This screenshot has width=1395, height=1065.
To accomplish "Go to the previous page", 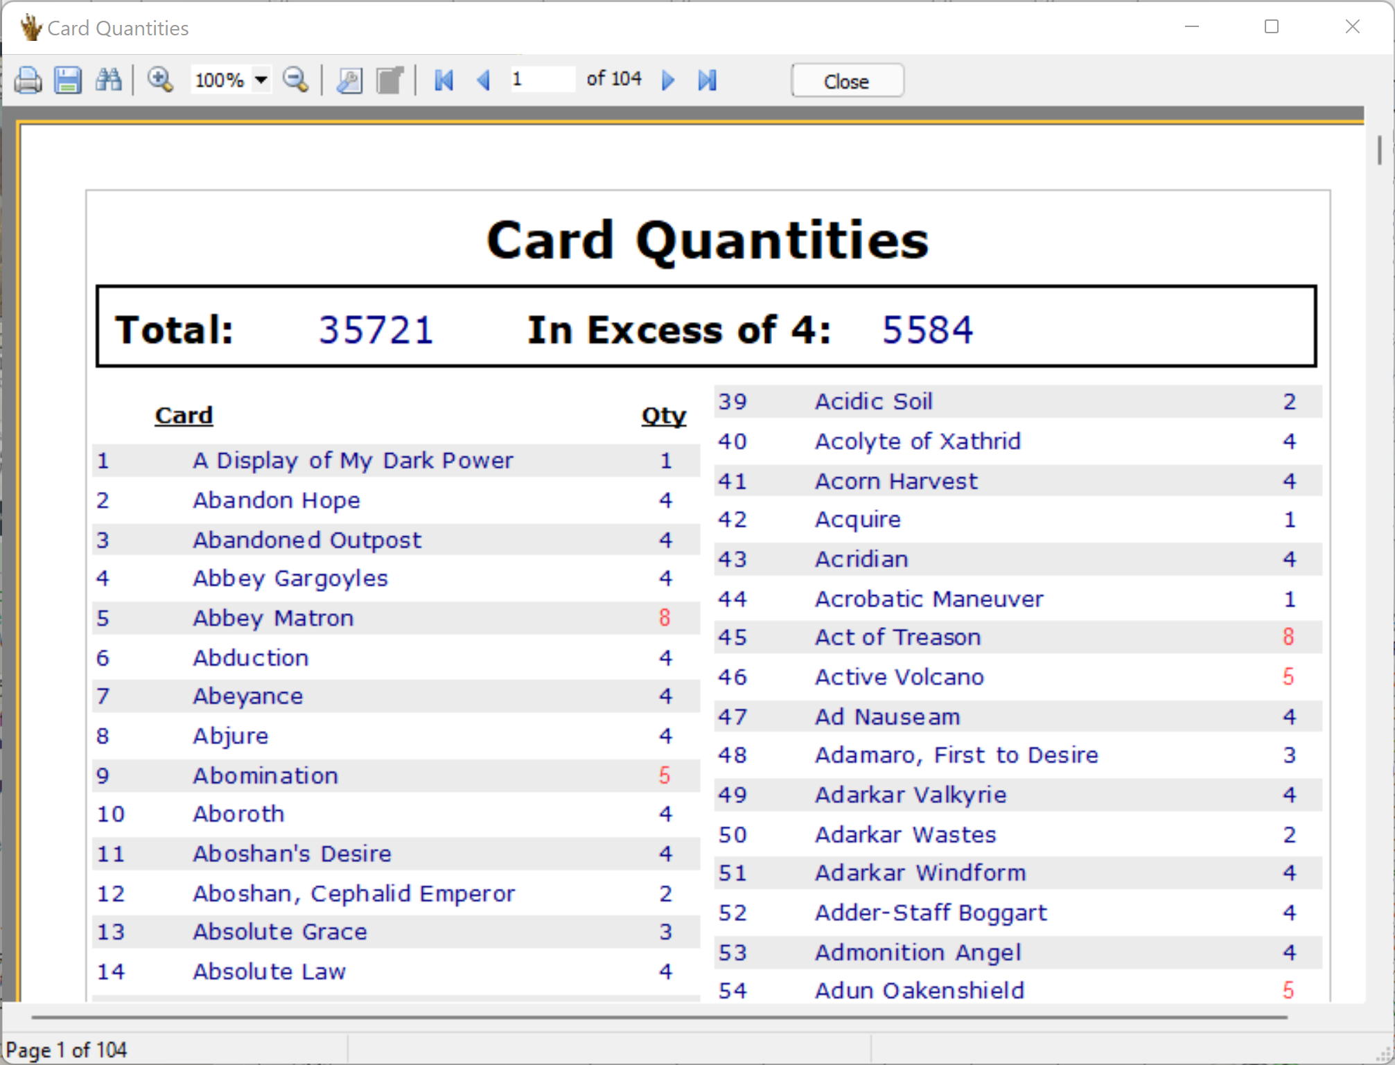I will 484,80.
